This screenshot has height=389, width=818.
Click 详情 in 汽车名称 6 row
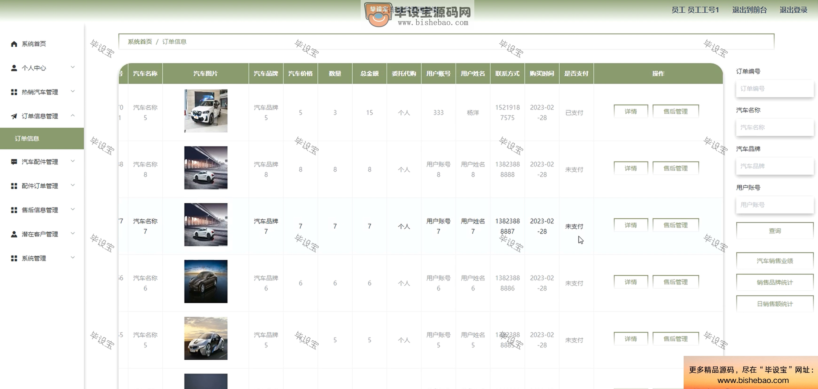pos(631,282)
